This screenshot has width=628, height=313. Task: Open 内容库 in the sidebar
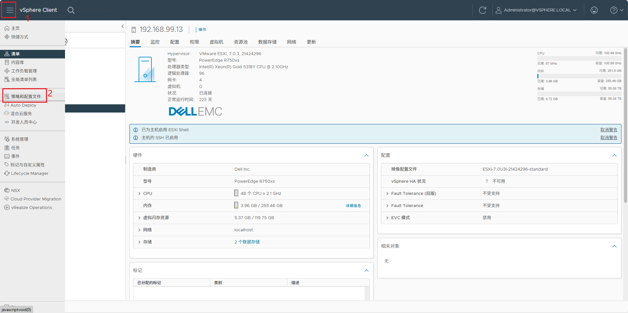click(14, 62)
